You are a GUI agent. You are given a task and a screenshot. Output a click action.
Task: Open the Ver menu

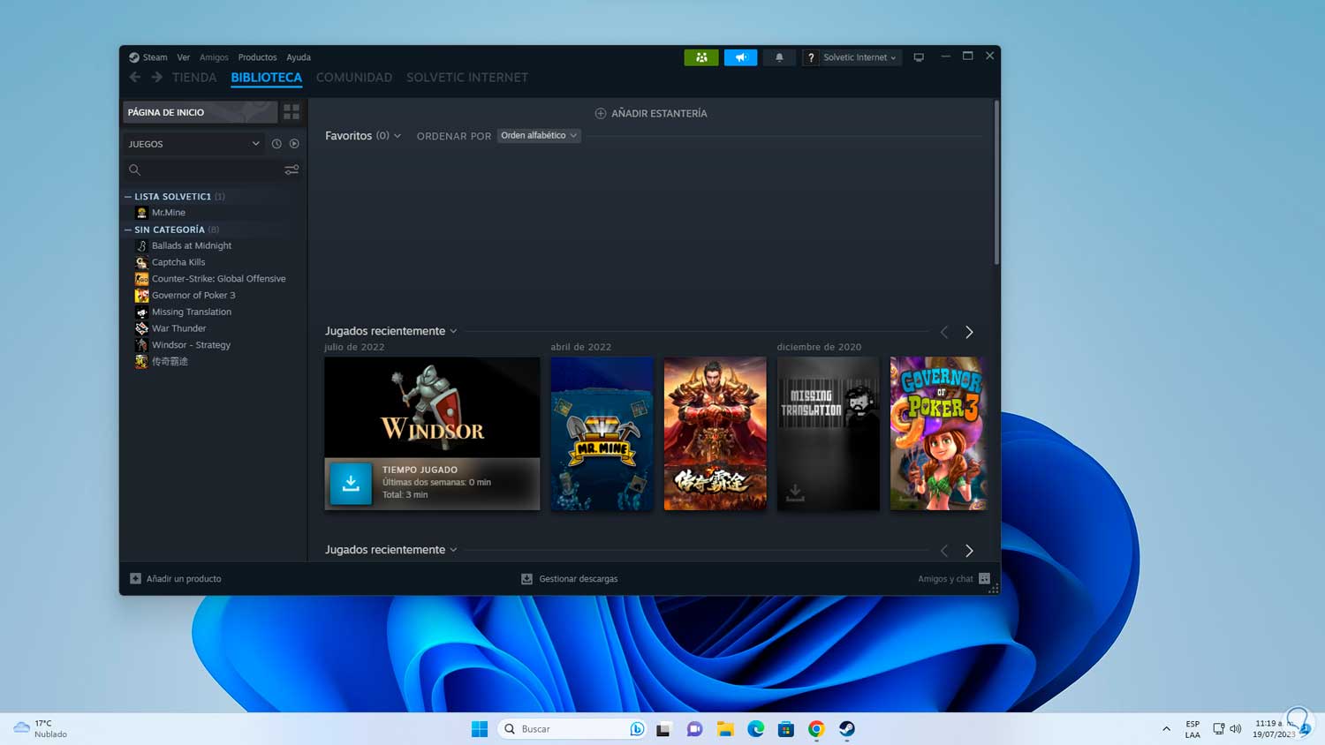coord(183,57)
